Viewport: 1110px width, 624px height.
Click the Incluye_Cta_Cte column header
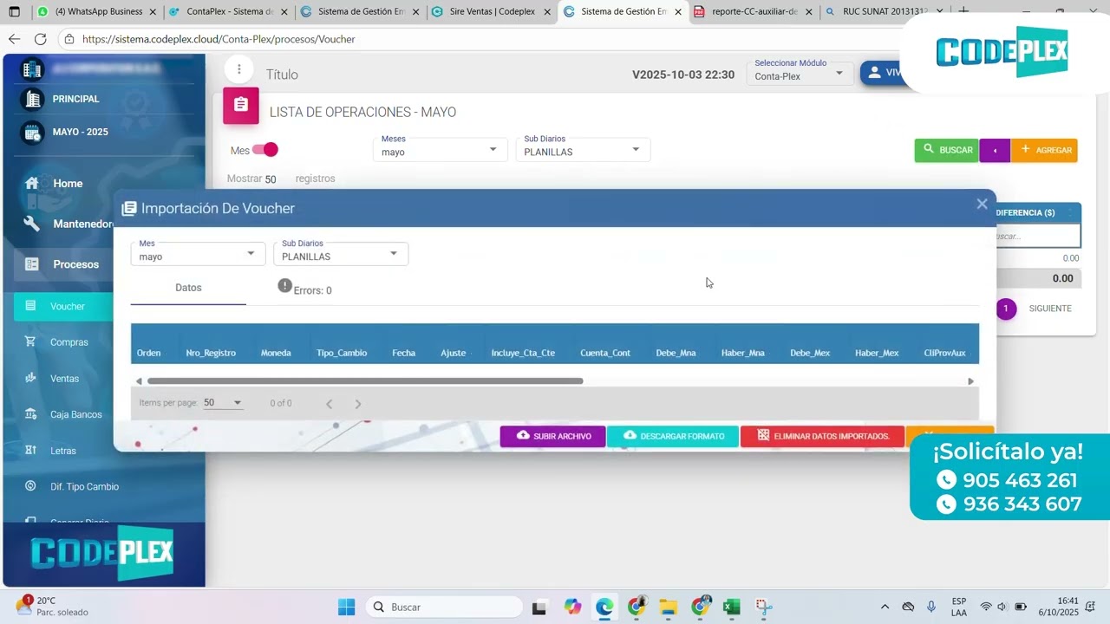[x=523, y=353]
